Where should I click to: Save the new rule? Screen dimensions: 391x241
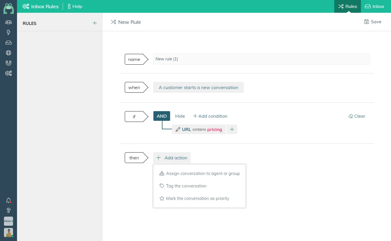[x=373, y=22]
